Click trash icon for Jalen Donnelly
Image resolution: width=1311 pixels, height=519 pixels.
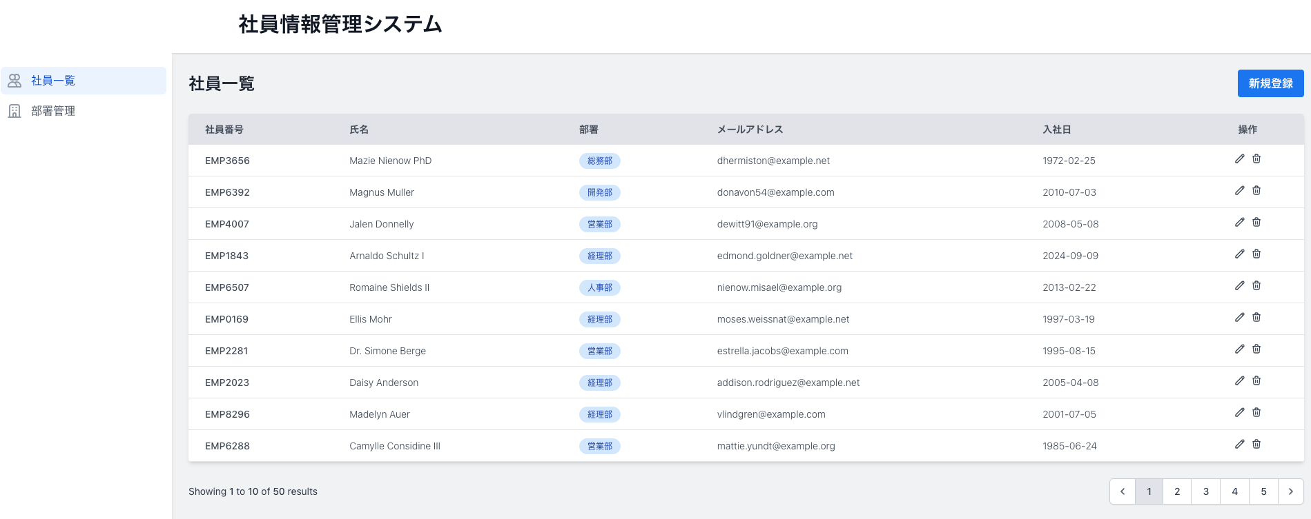(x=1256, y=223)
